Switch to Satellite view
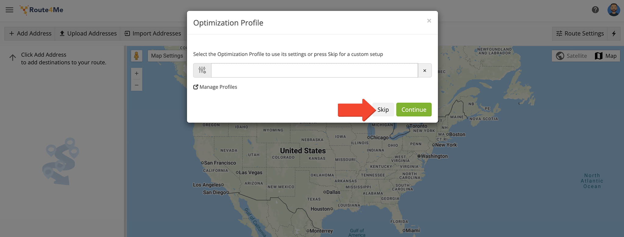The height and width of the screenshot is (237, 624). [x=571, y=56]
